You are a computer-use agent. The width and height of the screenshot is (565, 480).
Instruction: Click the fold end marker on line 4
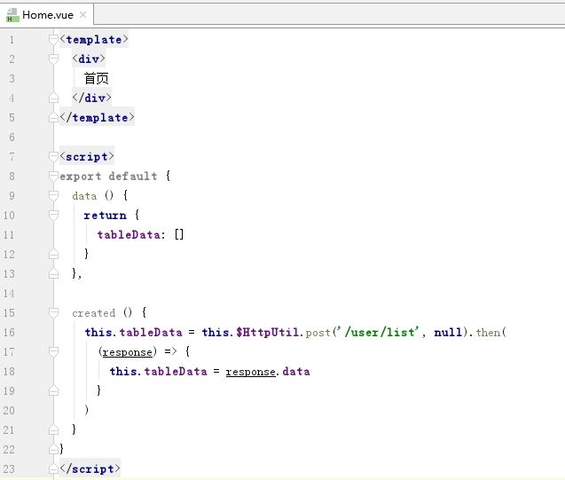click(53, 98)
